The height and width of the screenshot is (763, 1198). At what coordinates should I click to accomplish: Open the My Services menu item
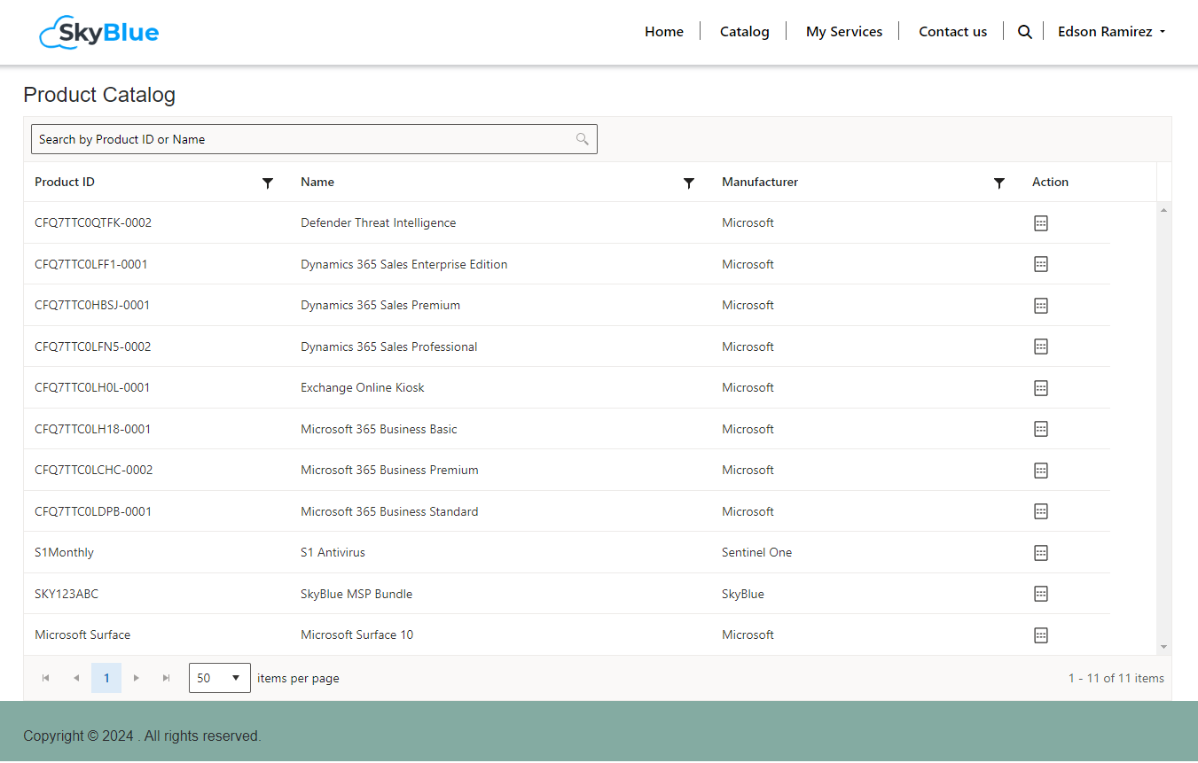[844, 32]
